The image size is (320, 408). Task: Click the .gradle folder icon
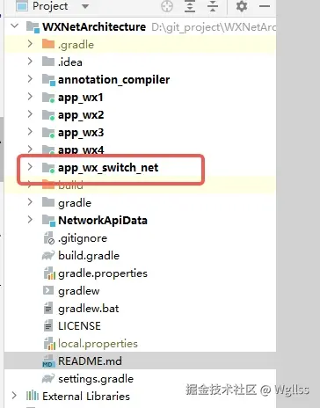click(48, 44)
